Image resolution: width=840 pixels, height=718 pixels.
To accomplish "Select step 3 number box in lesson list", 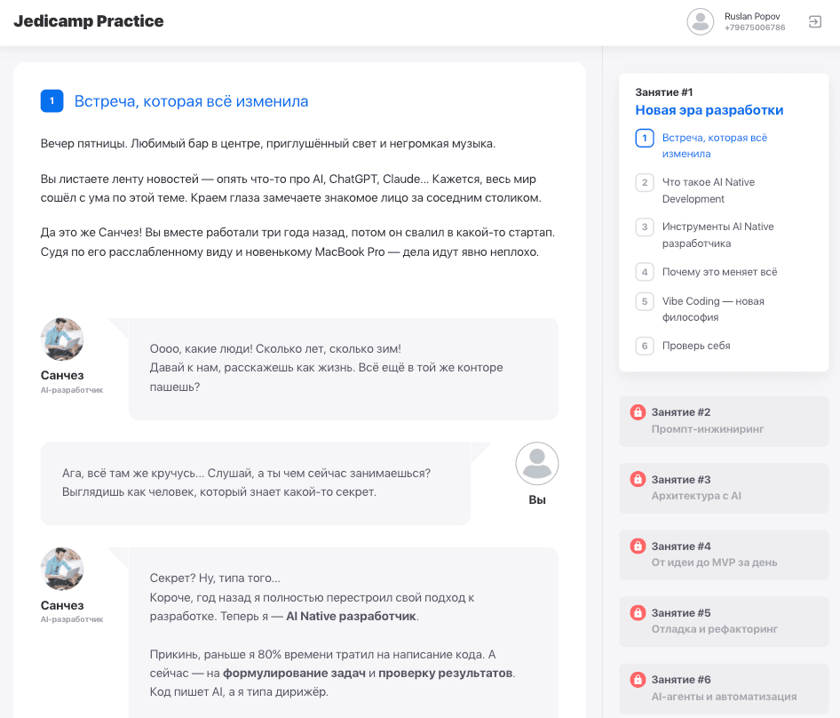I will tap(645, 227).
